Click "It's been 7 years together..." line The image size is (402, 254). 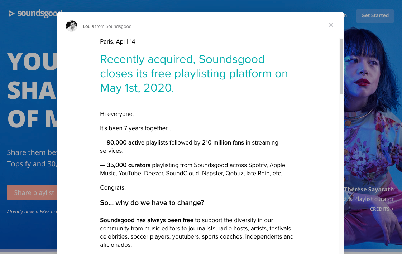(x=136, y=128)
